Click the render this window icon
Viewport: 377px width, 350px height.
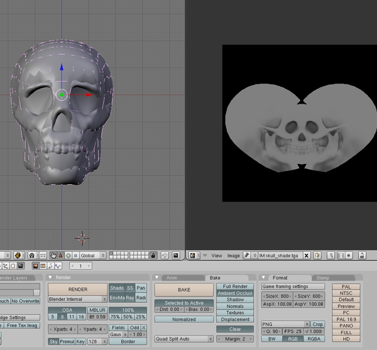tap(176, 255)
